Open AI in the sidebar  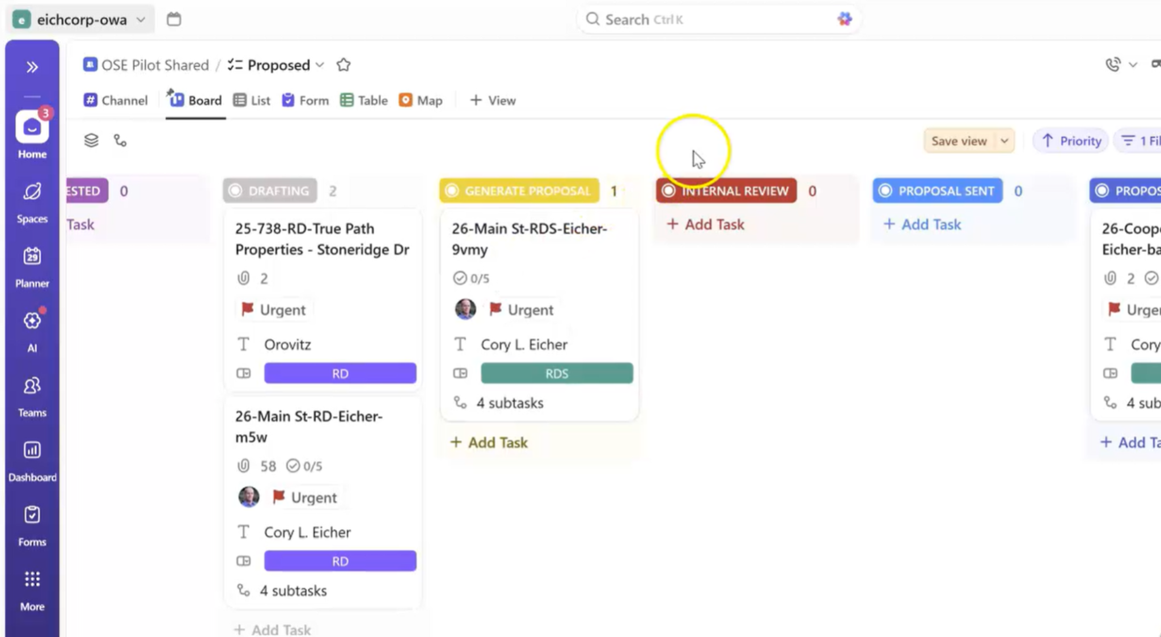pos(32,332)
